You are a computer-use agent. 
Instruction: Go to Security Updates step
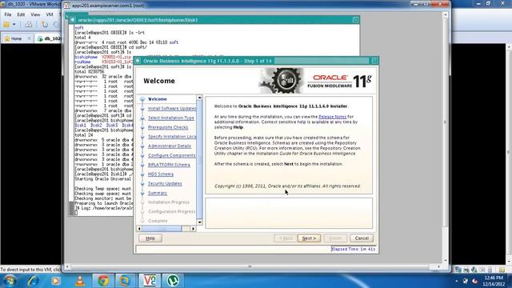(165, 183)
